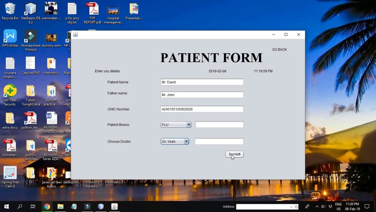Screen dimensions: 376x212
Task: Click the date text 2019-02-08
Action: [x=217, y=71]
